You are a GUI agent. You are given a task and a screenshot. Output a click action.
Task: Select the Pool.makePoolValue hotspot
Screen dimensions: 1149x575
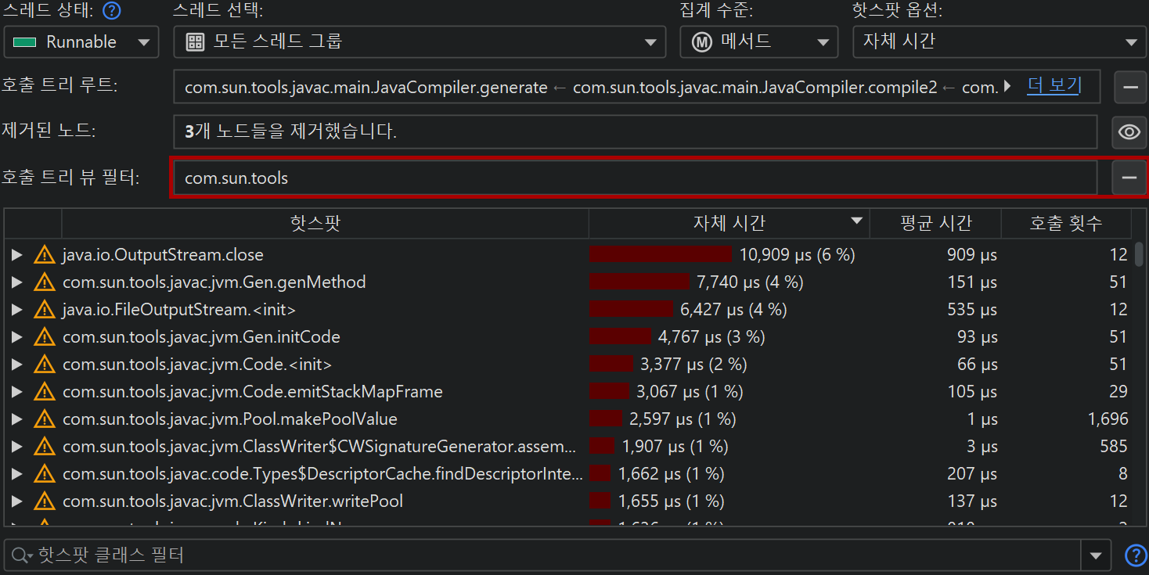point(230,419)
